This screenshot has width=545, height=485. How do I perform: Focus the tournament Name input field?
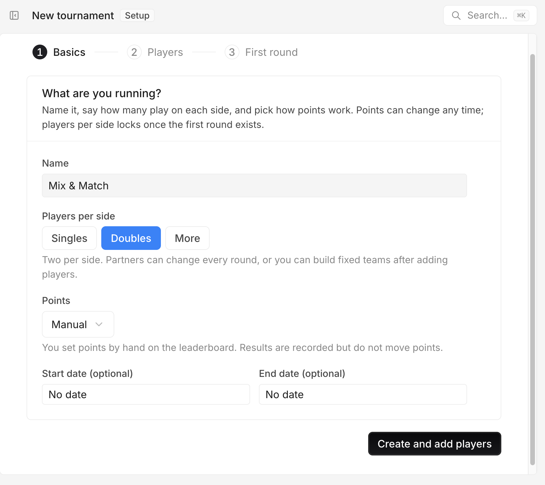(x=254, y=185)
